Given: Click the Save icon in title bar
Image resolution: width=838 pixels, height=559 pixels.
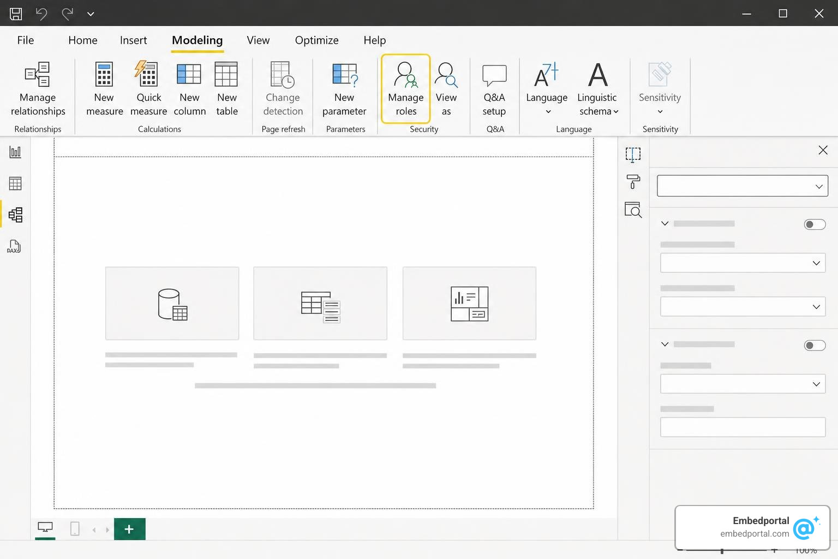Looking at the screenshot, I should tap(16, 14).
